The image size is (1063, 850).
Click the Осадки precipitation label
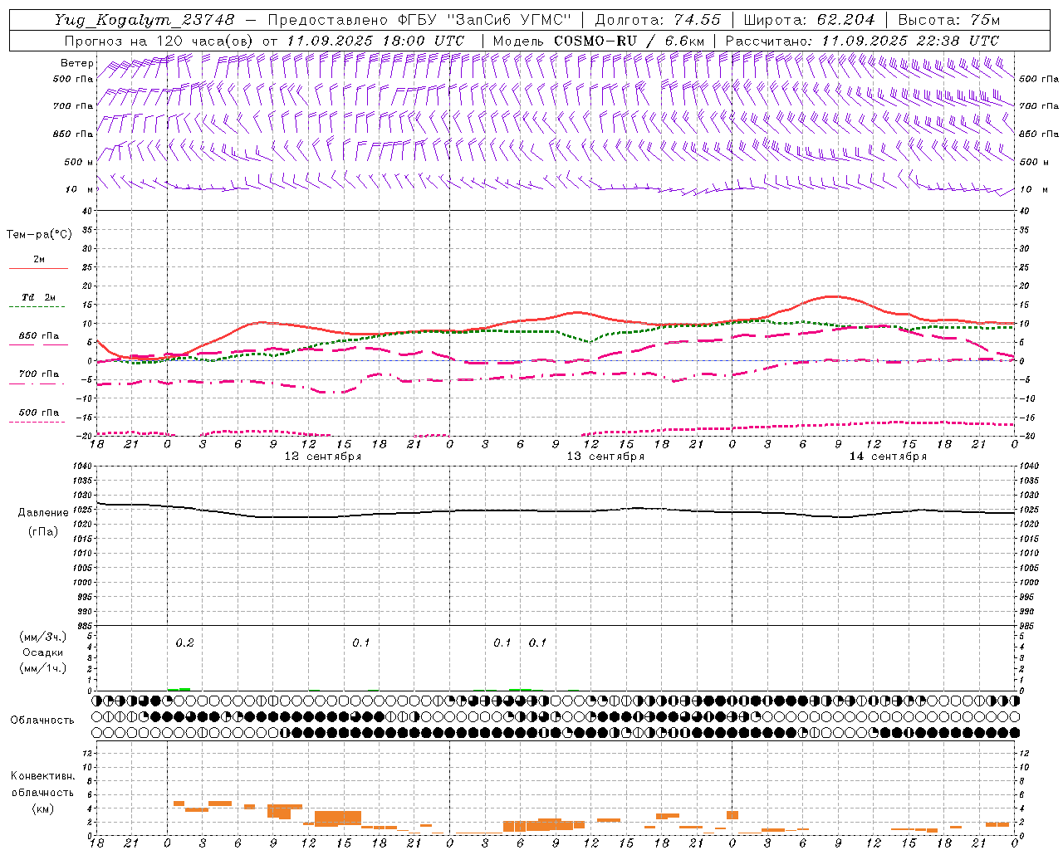pyautogui.click(x=43, y=652)
